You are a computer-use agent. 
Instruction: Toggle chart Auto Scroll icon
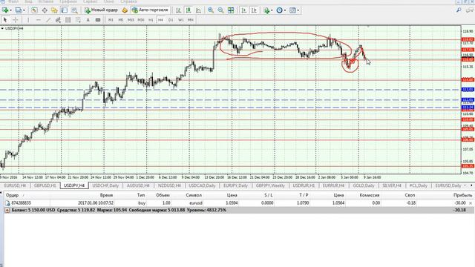click(x=244, y=10)
